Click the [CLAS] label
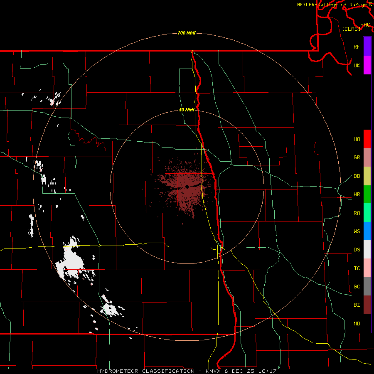 (351, 29)
